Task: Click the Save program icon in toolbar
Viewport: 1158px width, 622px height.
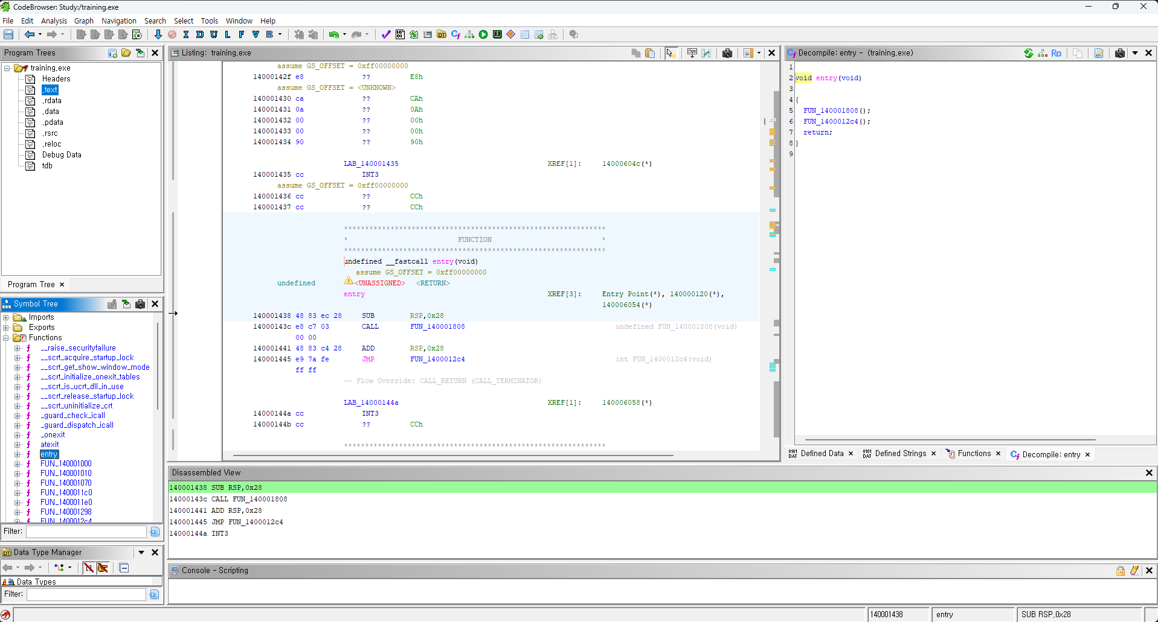Action: [8, 34]
